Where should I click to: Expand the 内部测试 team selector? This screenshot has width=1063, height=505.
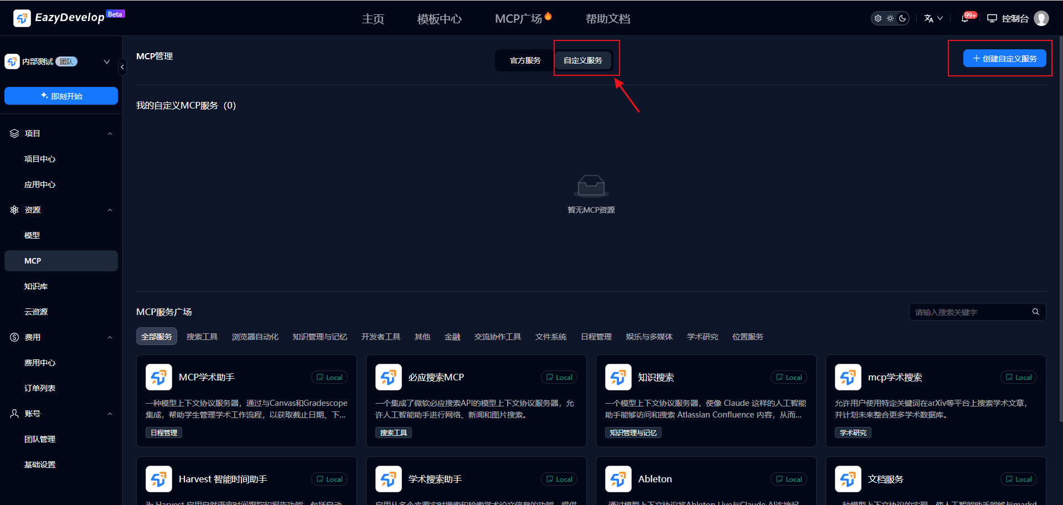coord(106,61)
